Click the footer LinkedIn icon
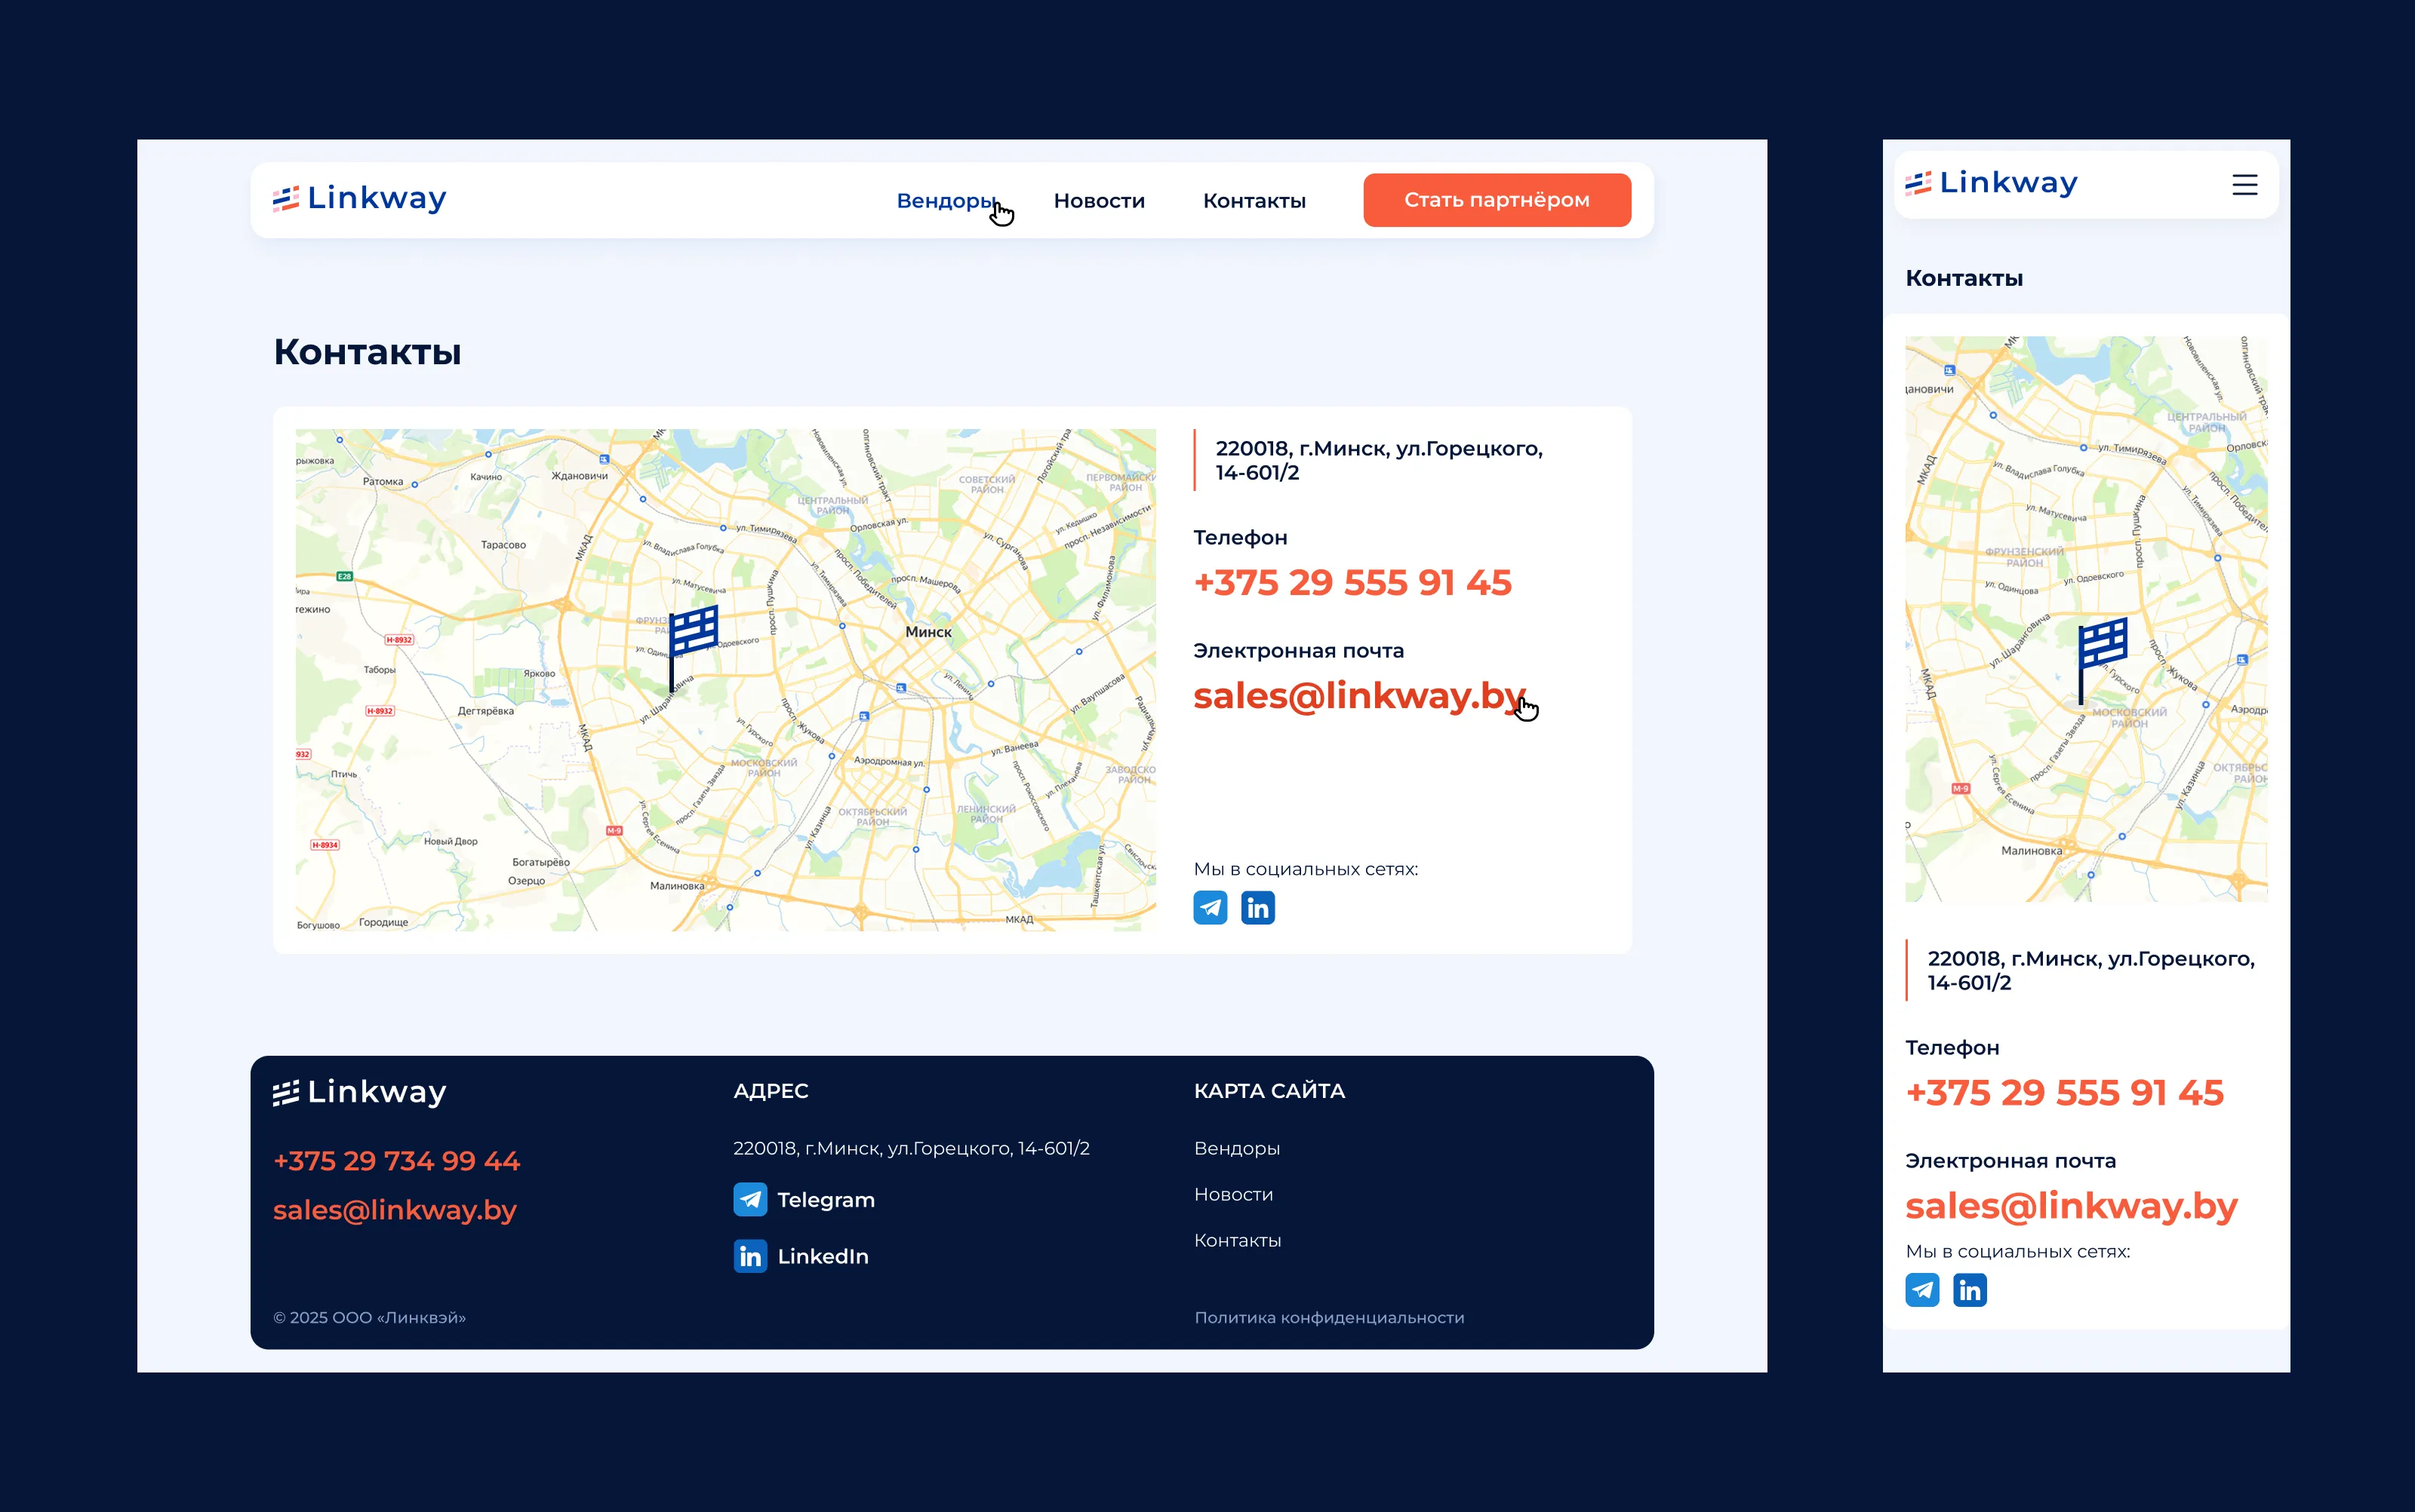The height and width of the screenshot is (1512, 2415). (749, 1256)
